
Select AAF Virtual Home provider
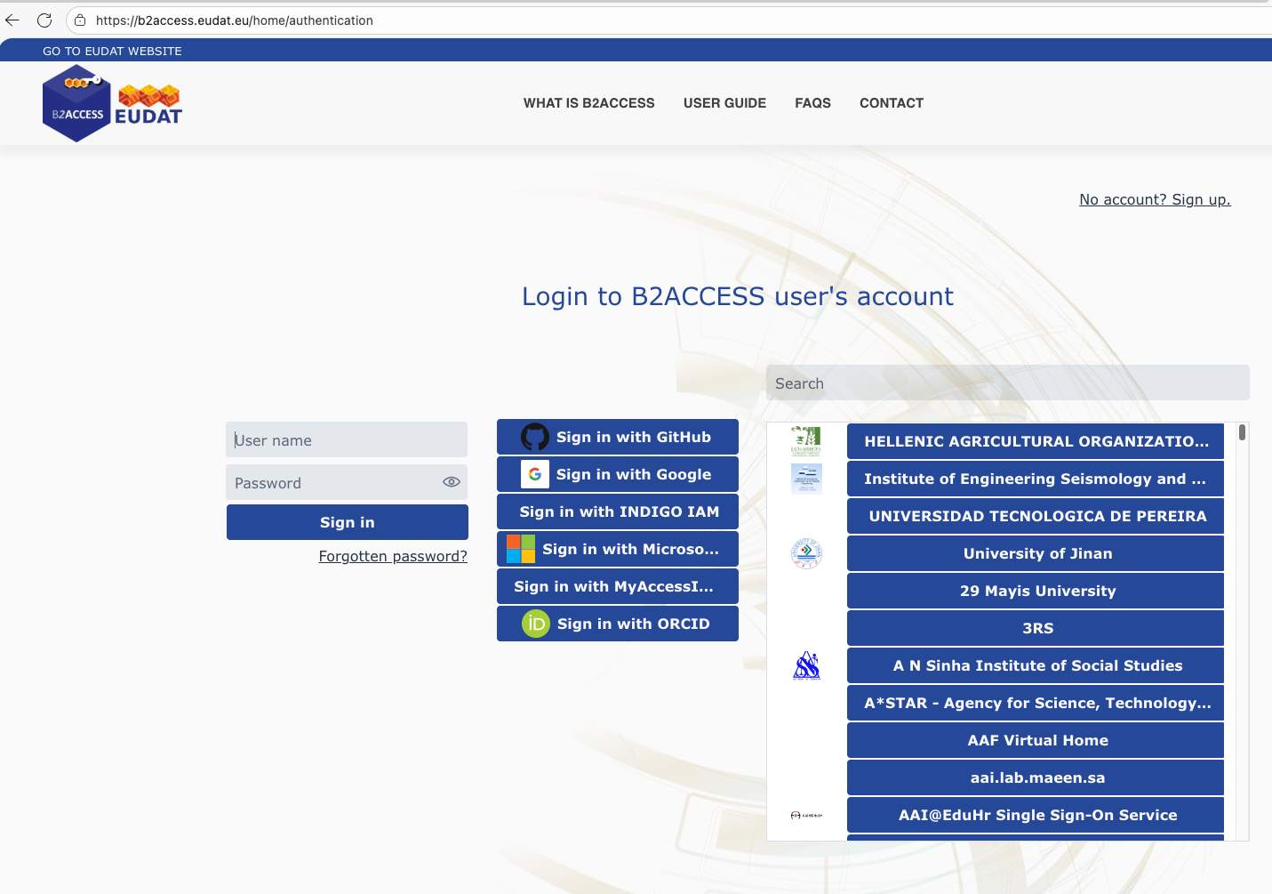1036,740
